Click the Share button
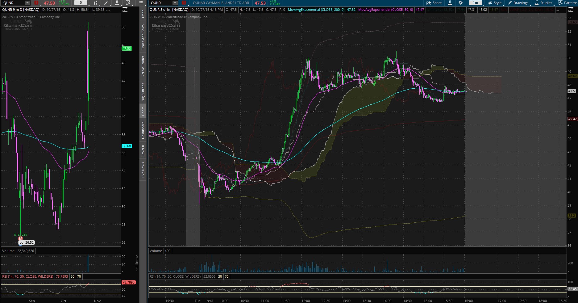 pos(434,3)
